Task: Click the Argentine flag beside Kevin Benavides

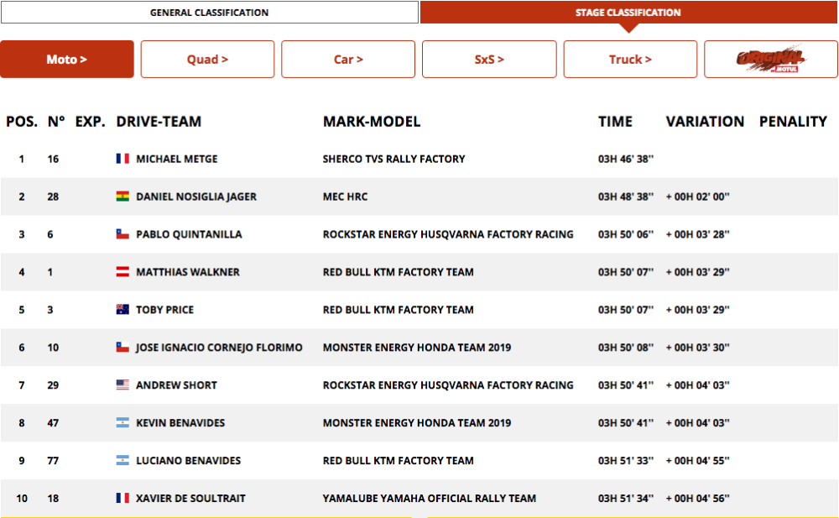Action: click(122, 423)
